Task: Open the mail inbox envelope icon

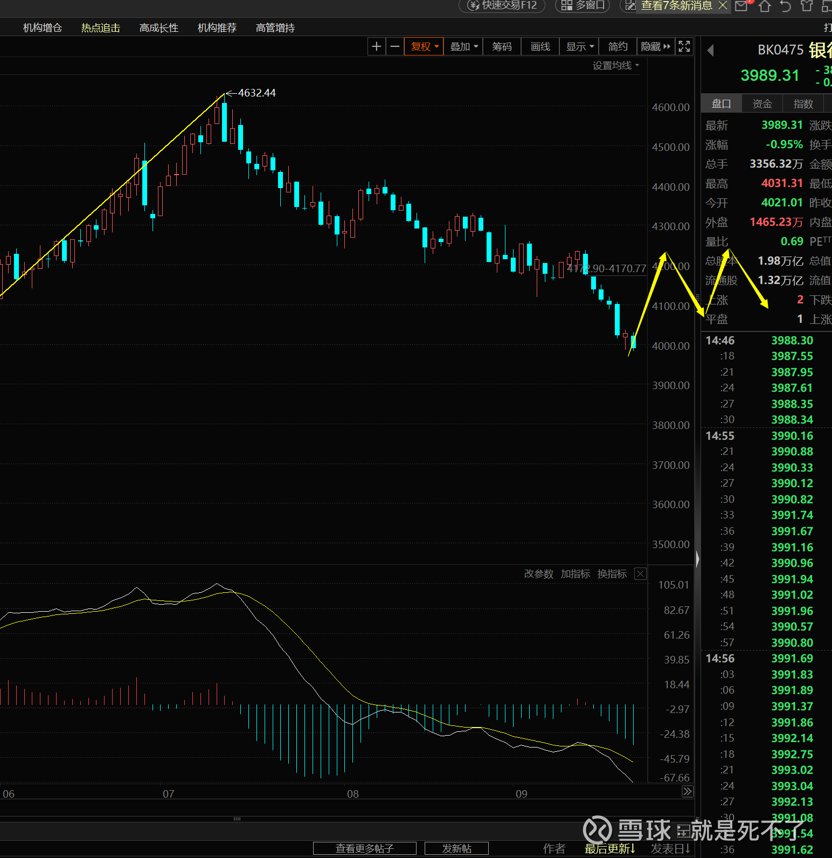Action: coord(741,6)
